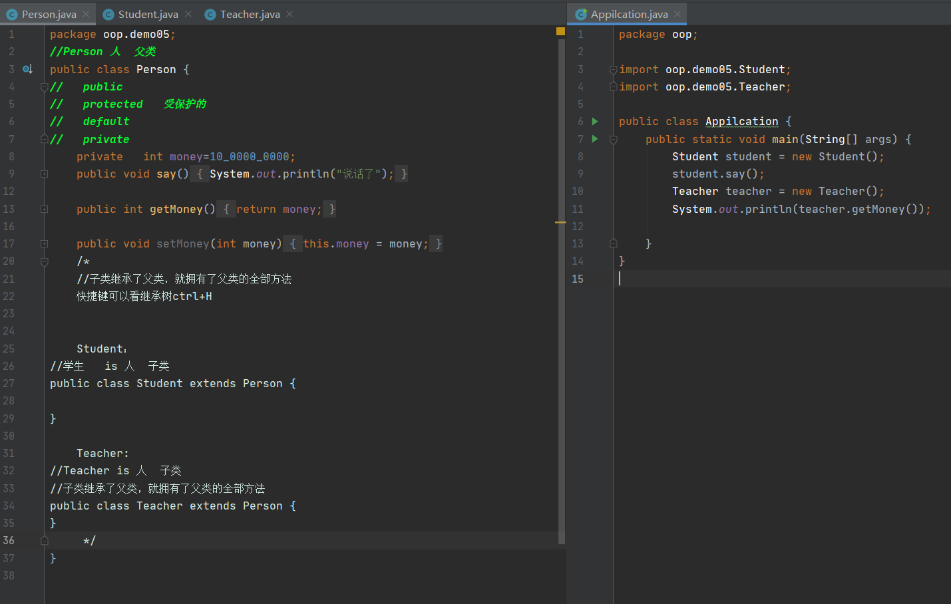Close the Teacher.java tab
This screenshot has width=951, height=604.
pos(289,14)
